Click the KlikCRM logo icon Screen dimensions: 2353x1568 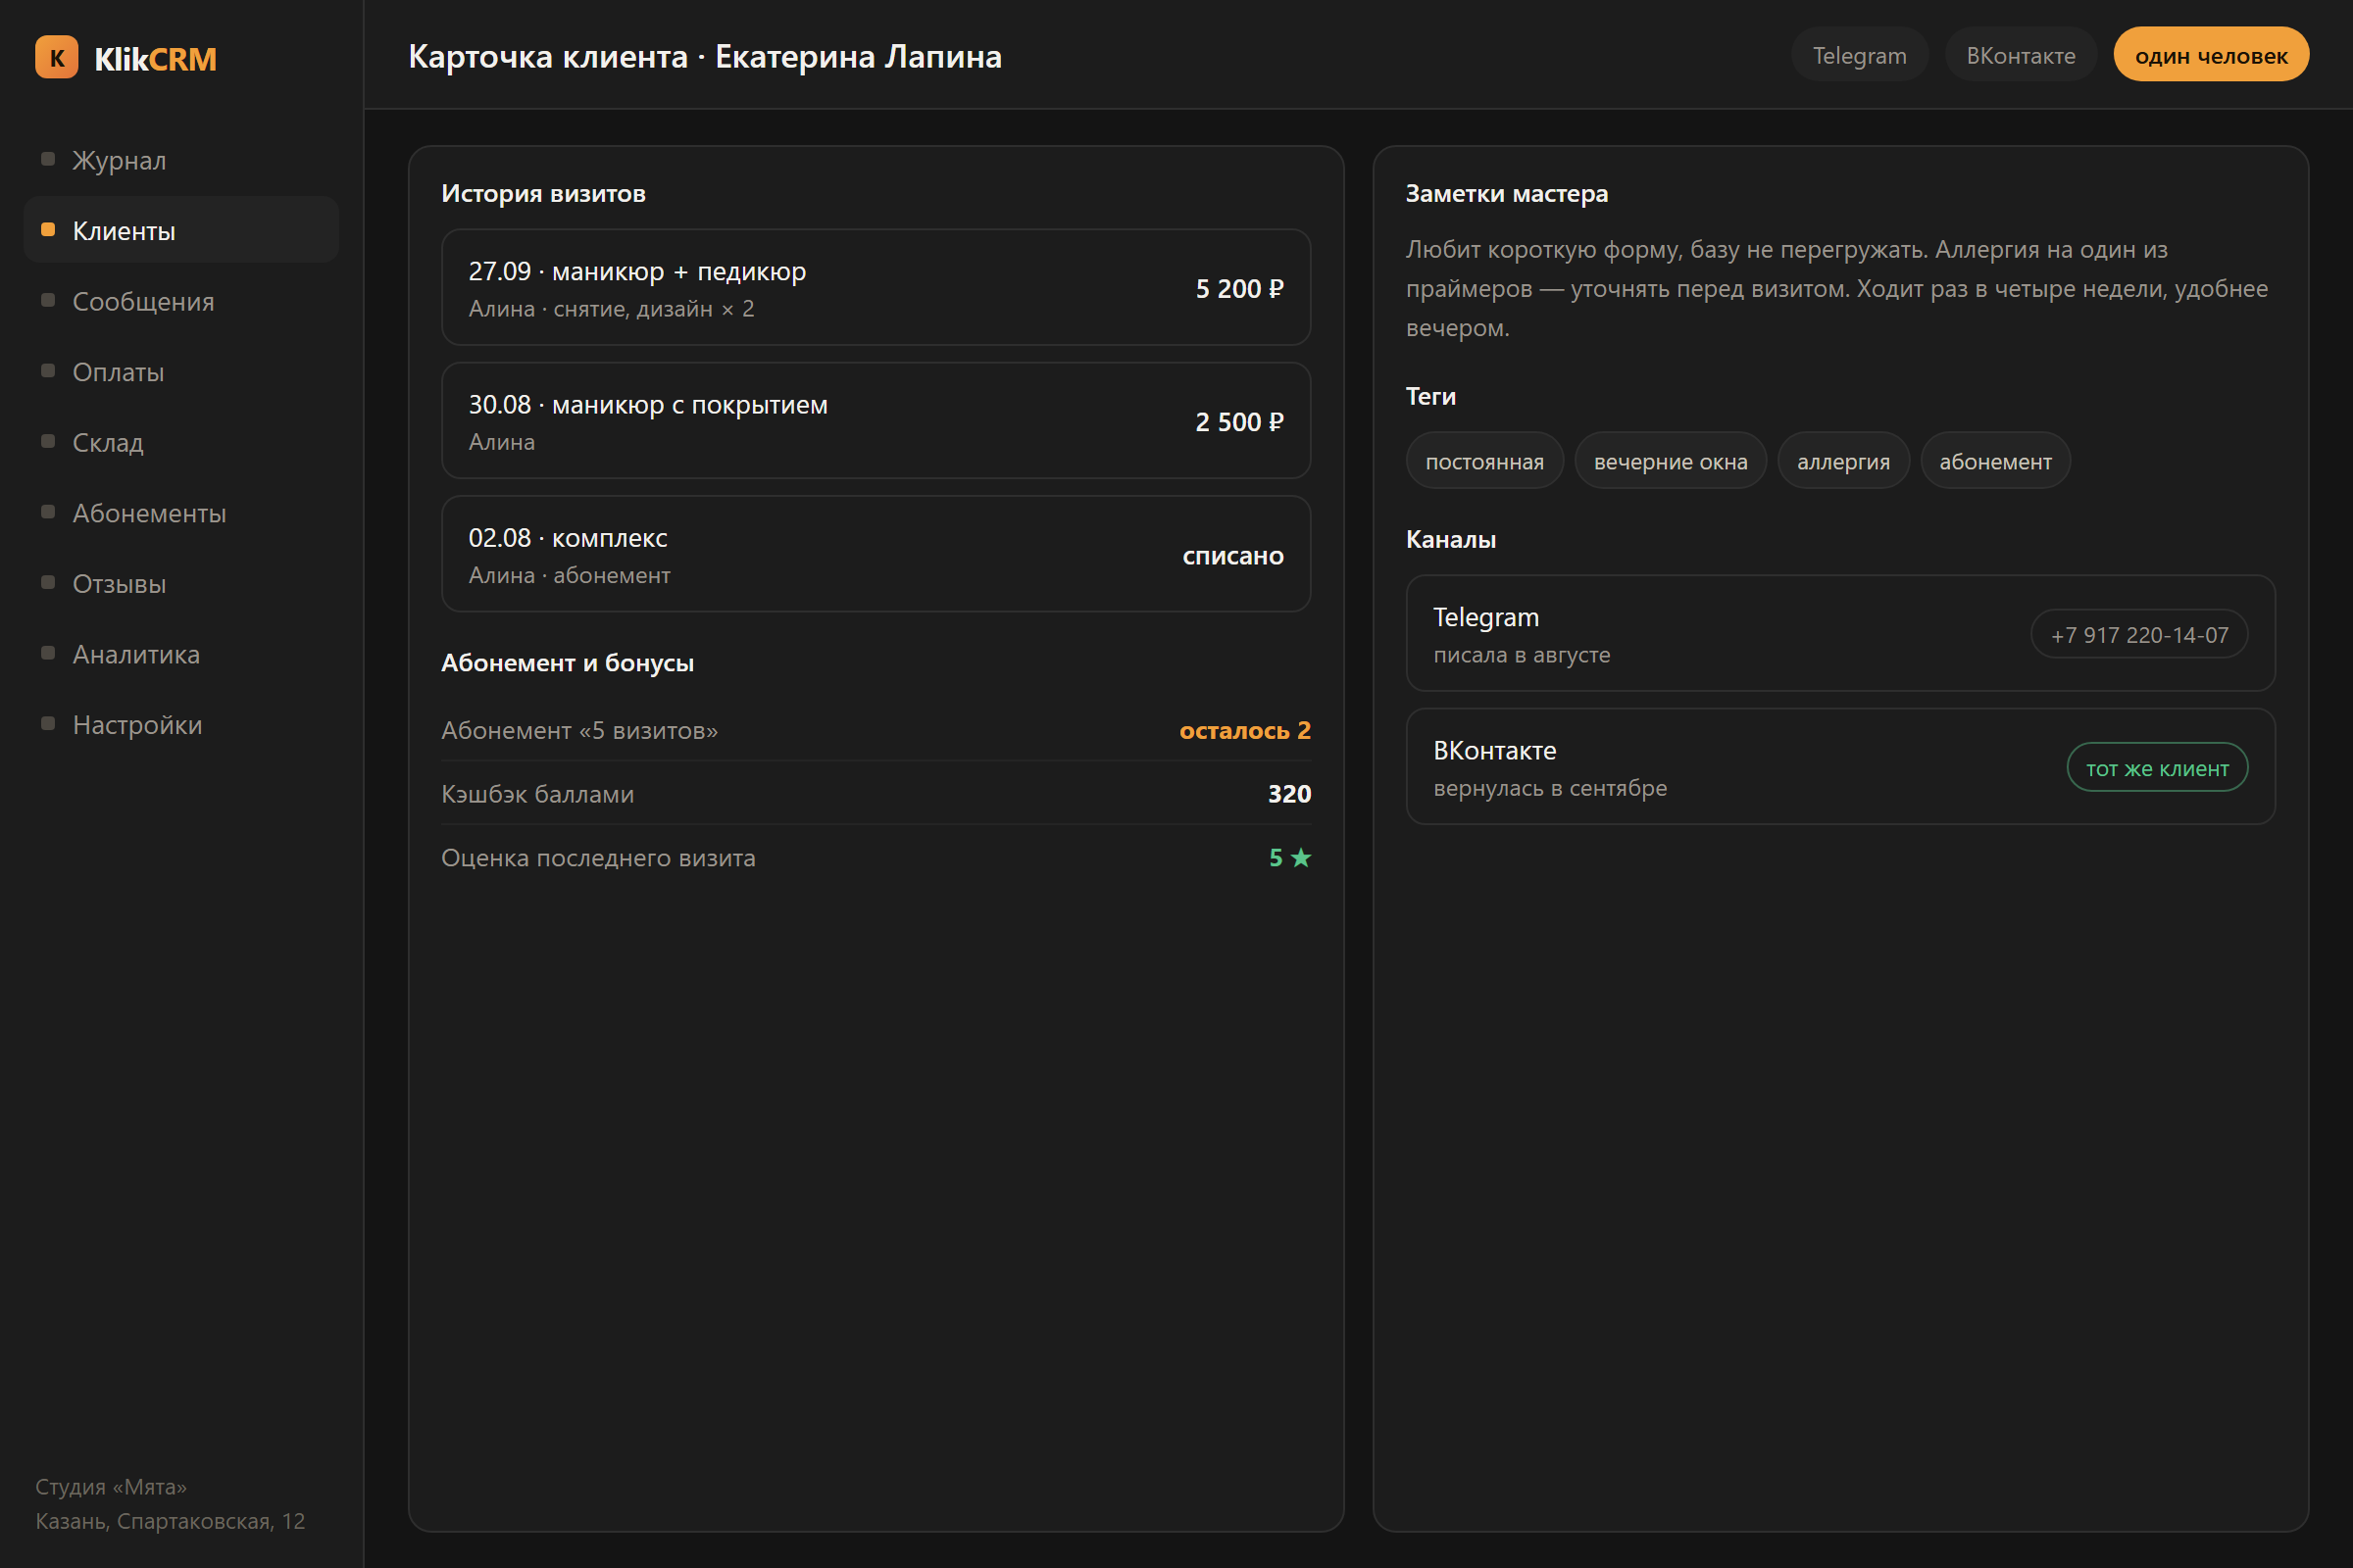coord(56,57)
